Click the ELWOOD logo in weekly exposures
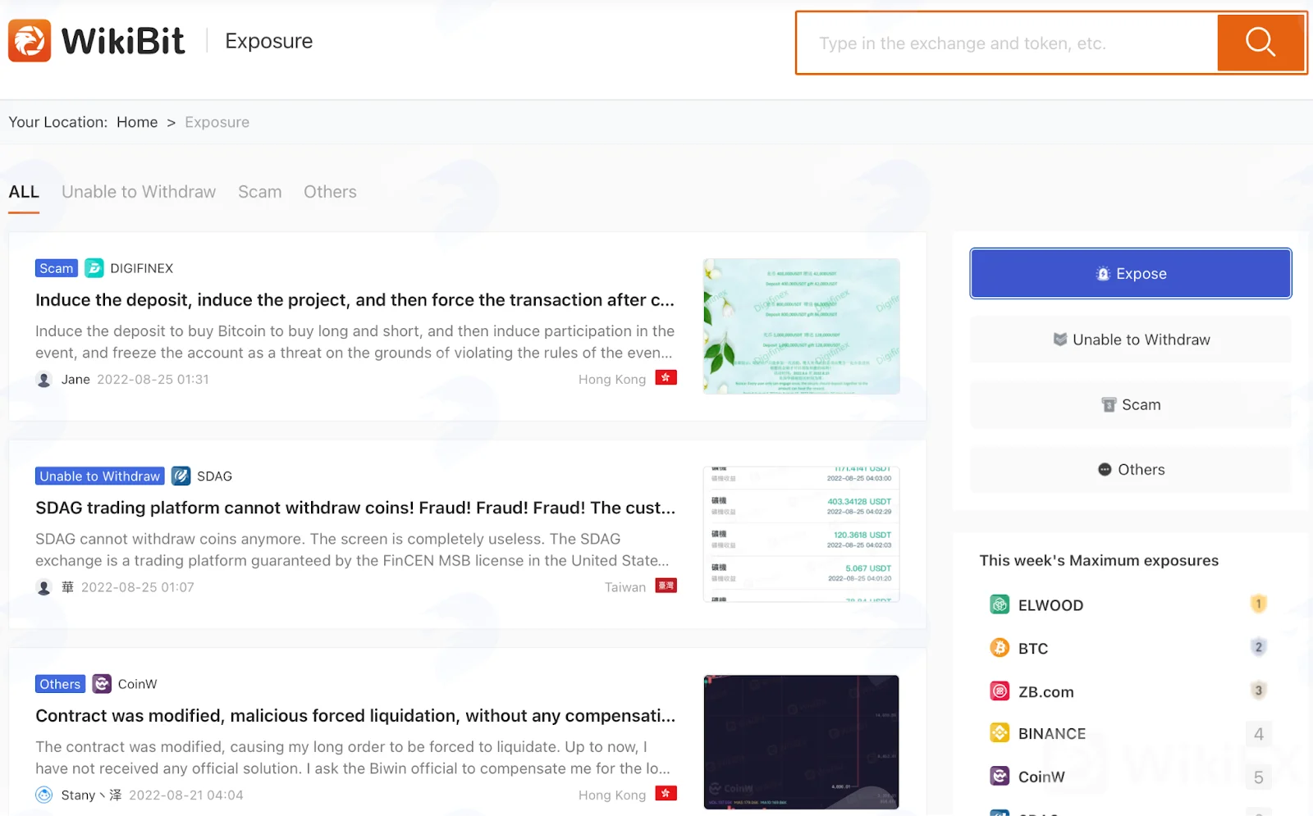 (x=1000, y=604)
